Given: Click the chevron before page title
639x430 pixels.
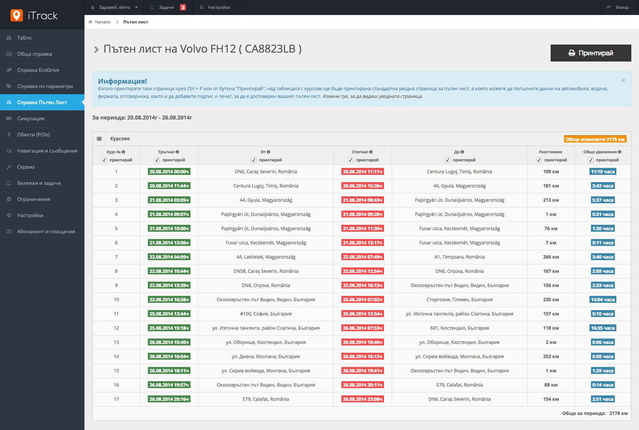Looking at the screenshot, I should point(96,50).
